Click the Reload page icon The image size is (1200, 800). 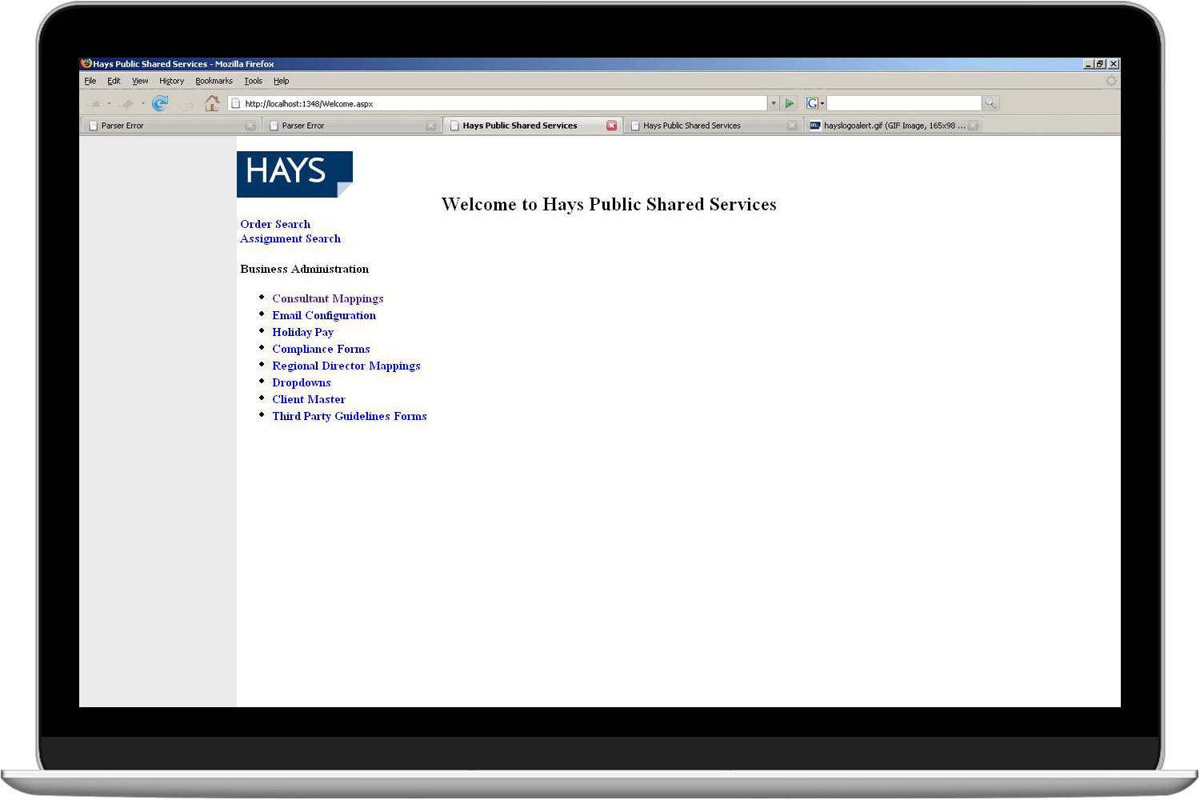coord(160,103)
